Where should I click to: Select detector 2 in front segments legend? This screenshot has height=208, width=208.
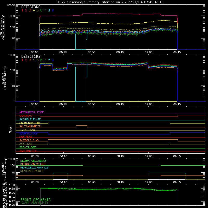(26, 10)
